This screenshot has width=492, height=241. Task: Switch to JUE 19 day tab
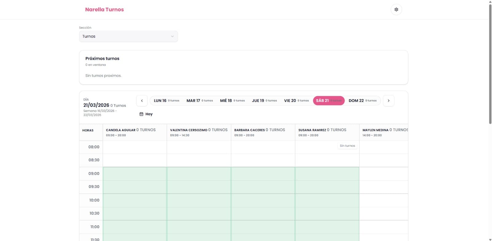pyautogui.click(x=264, y=101)
